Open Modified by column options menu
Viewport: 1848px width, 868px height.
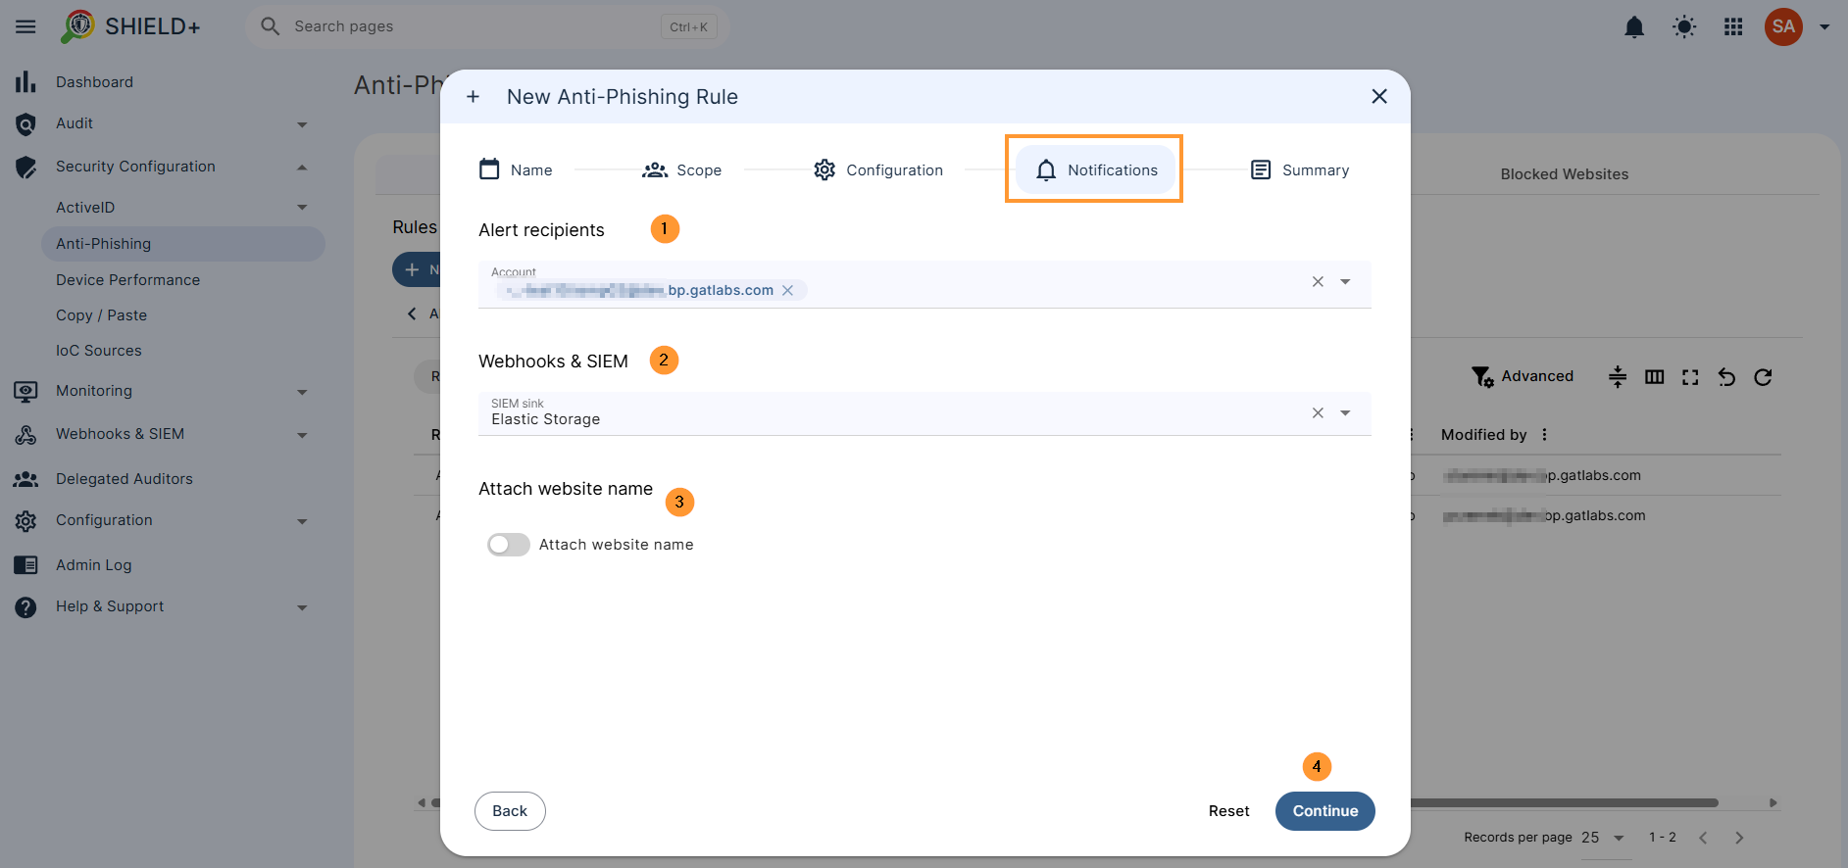1544,435
